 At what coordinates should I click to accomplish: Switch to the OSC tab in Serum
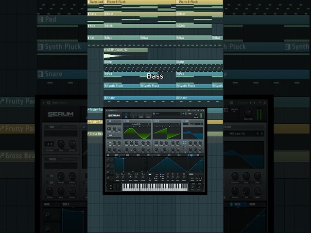126,116
